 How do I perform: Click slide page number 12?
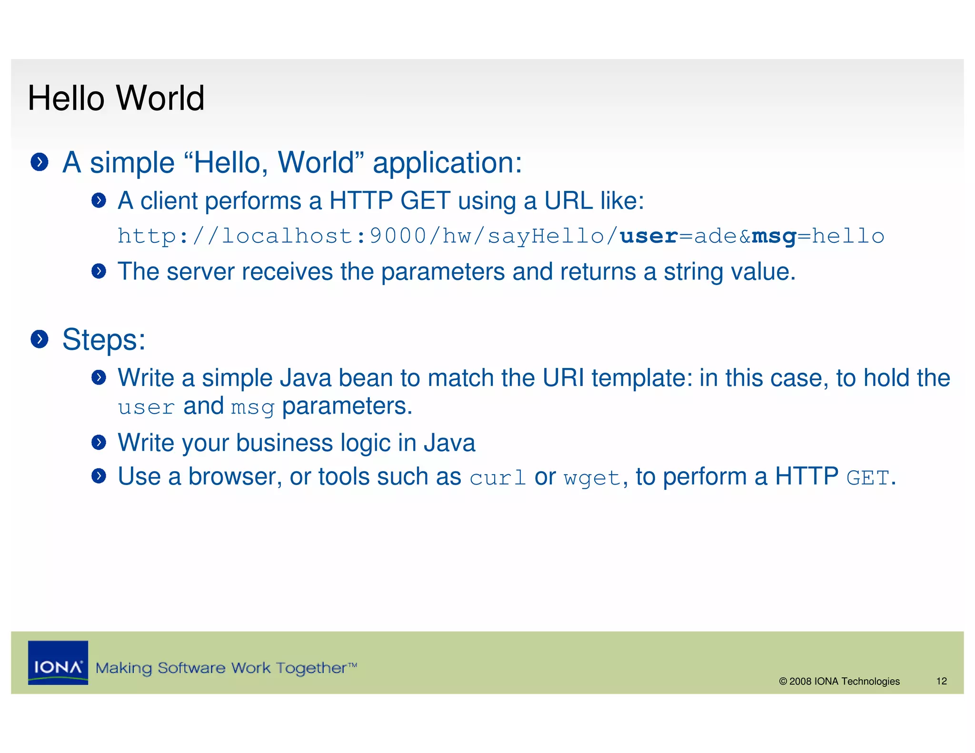941,681
